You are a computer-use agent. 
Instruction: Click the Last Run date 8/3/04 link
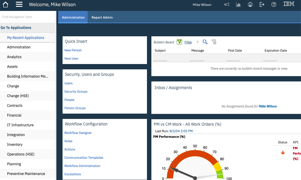181,131
